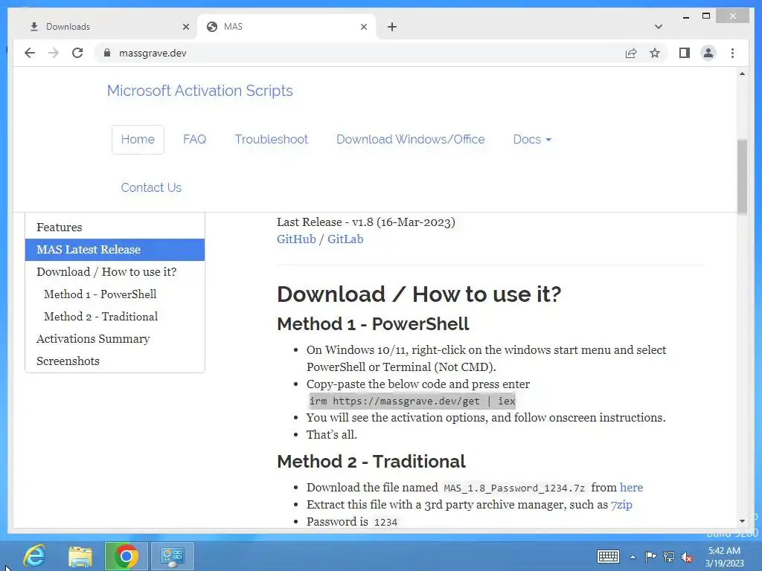The width and height of the screenshot is (762, 571).
Task: Open Download Windows/Office nav item
Action: coord(411,139)
